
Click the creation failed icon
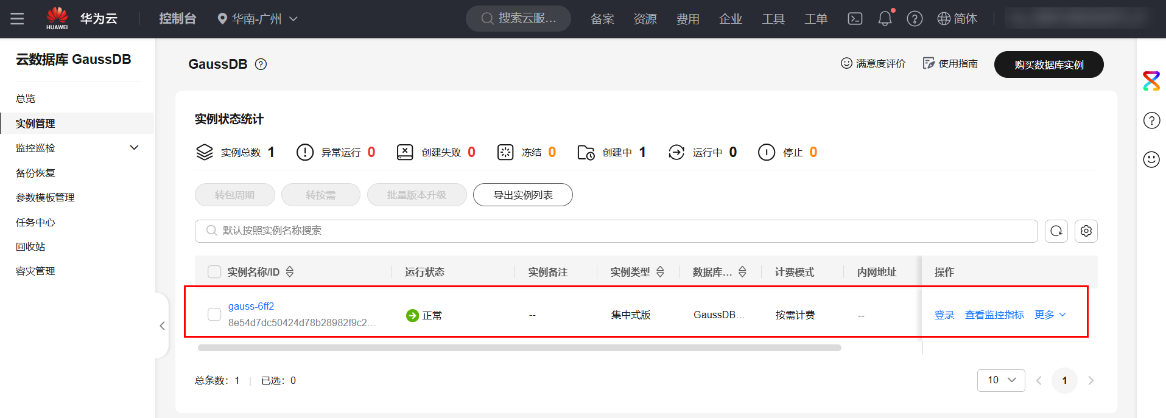pos(405,152)
